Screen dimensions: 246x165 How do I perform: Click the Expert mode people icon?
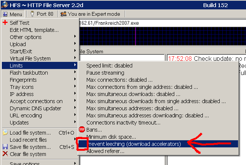[x=63, y=14]
